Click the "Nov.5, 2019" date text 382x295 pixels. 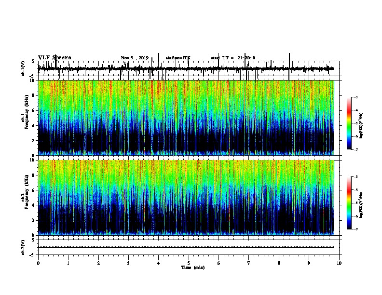pos(135,58)
